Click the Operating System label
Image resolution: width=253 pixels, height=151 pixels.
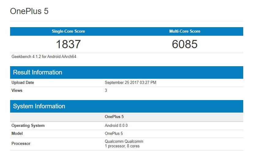pyautogui.click(x=28, y=126)
